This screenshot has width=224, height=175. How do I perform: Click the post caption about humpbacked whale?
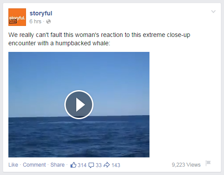tap(99, 39)
